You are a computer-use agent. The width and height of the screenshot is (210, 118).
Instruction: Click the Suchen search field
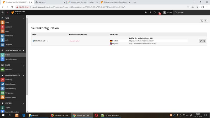click(x=192, y=12)
